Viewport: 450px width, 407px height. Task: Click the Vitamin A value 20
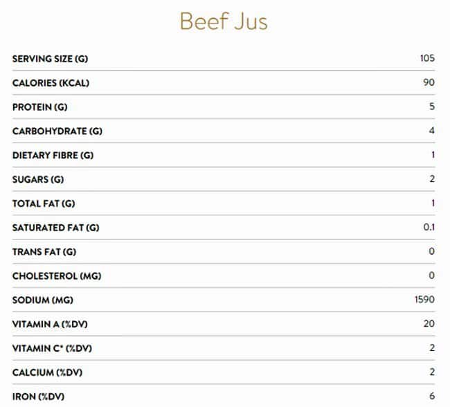pos(429,324)
